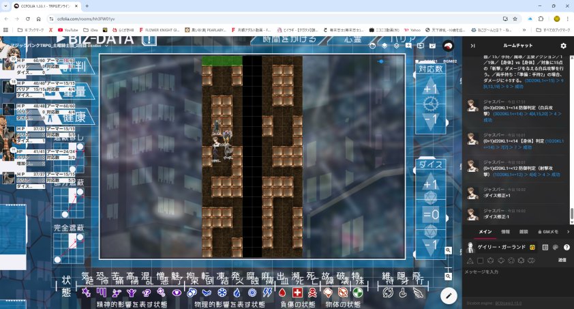
Task: Click the map zoom slider handle
Action: [448, 269]
